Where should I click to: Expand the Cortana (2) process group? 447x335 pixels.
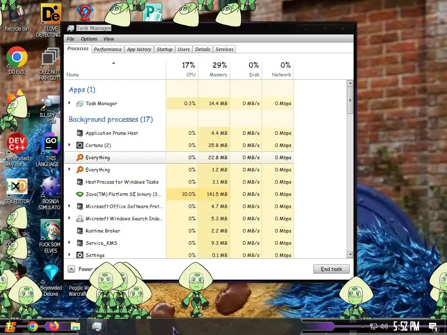(x=69, y=145)
